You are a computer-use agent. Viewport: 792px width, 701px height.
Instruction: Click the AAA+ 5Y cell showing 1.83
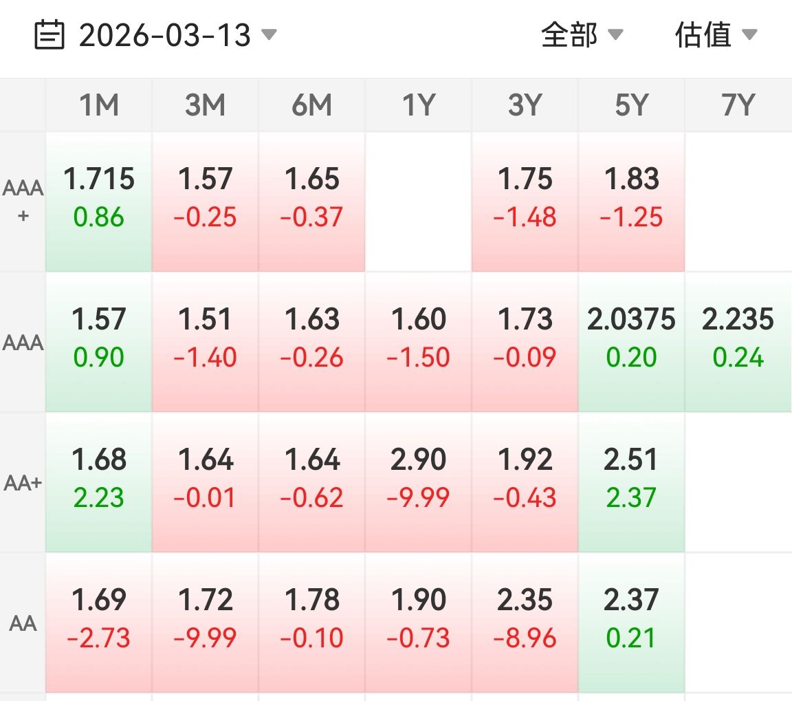pos(630,199)
